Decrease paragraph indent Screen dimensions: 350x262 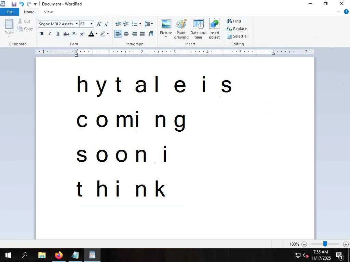click(118, 24)
